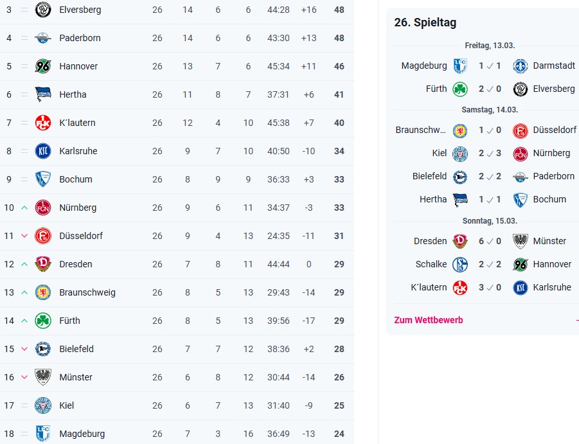The width and height of the screenshot is (579, 444).
Task: Open the Elversberg team page from the table
Action: [x=80, y=10]
